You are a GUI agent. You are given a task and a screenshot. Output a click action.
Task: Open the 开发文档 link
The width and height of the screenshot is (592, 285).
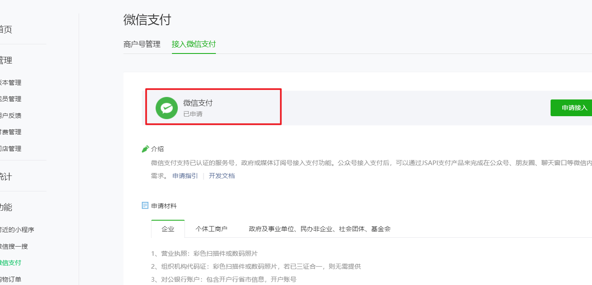point(222,176)
